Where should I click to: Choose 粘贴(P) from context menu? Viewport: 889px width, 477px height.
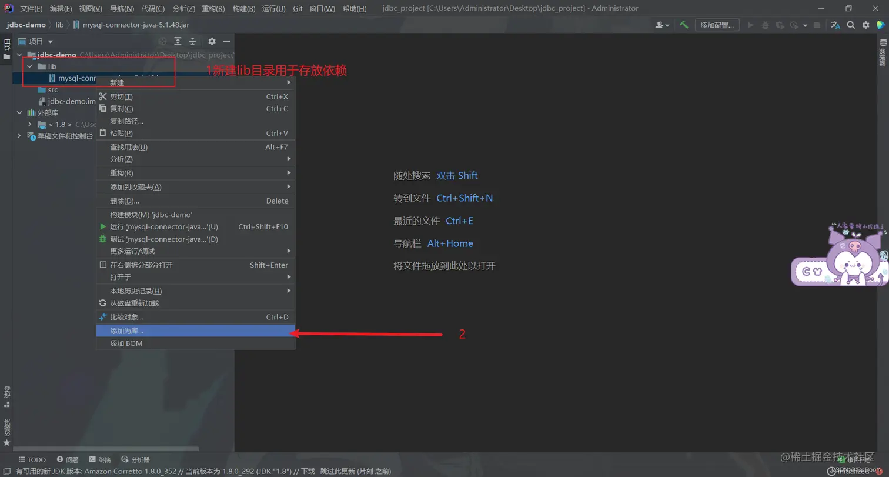[195, 133]
